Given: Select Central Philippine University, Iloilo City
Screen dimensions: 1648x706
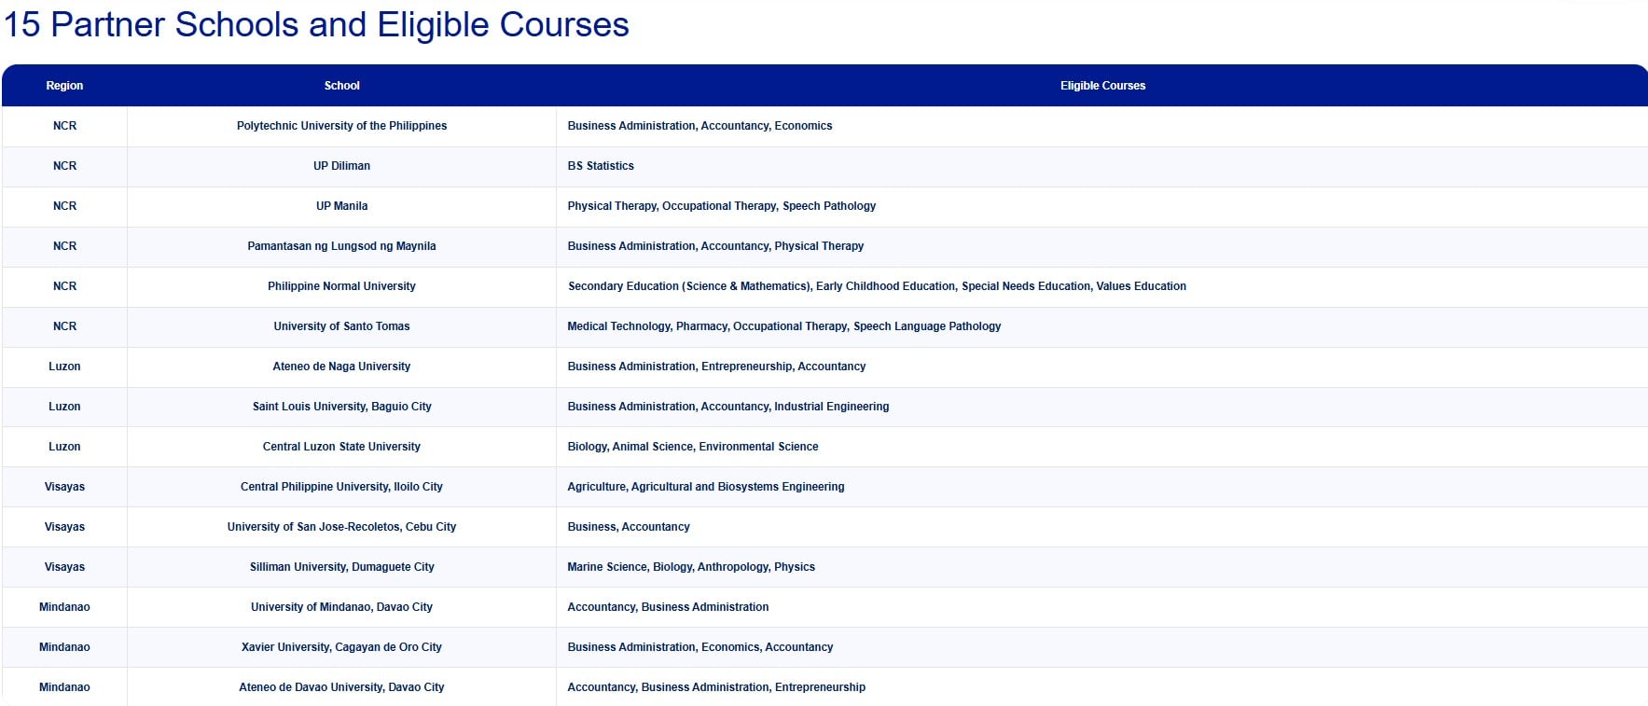Looking at the screenshot, I should tap(341, 487).
